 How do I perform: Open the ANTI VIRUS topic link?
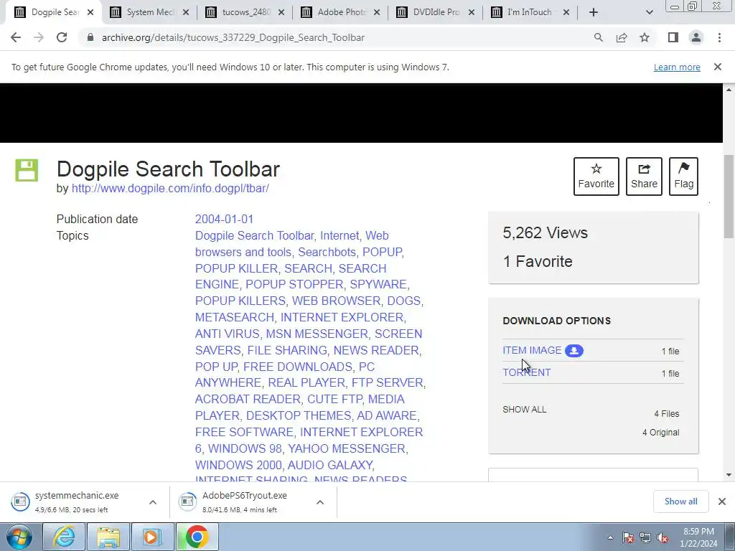(x=228, y=334)
